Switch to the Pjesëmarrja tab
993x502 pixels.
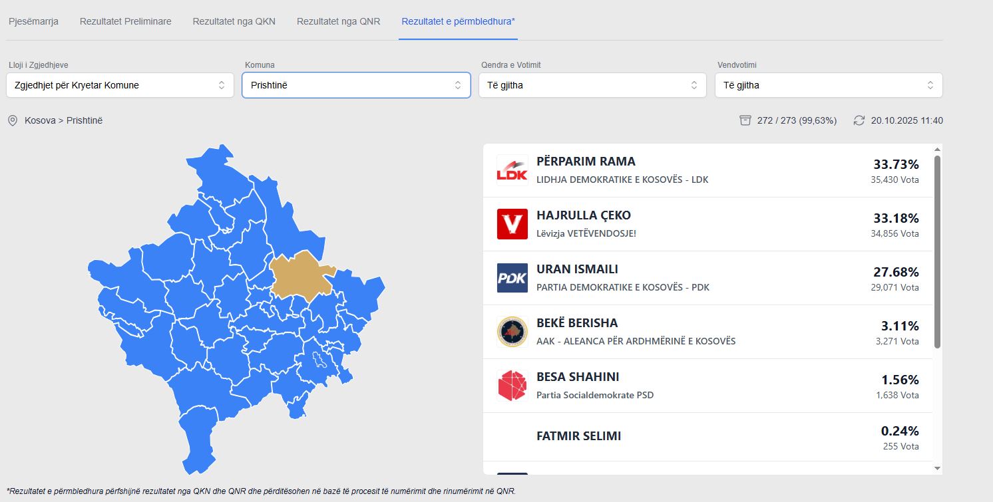pyautogui.click(x=33, y=21)
